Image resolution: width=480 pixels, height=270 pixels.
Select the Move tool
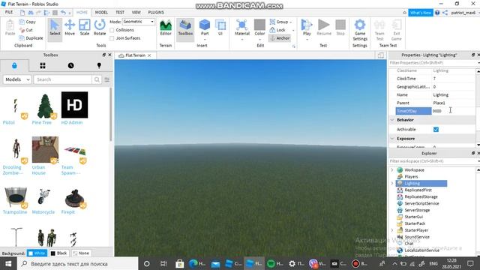click(x=70, y=28)
